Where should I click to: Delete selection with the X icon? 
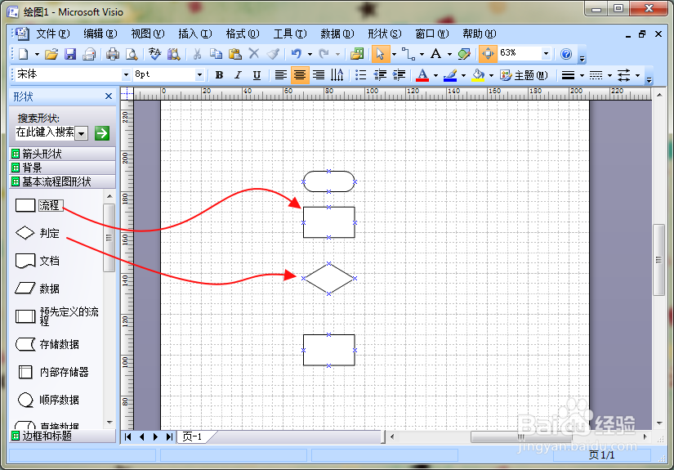(254, 54)
